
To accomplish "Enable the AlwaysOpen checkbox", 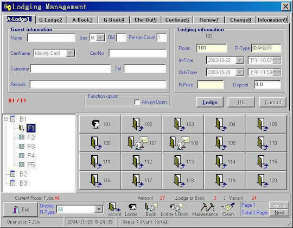I will (137, 102).
